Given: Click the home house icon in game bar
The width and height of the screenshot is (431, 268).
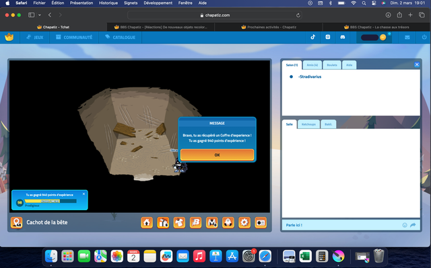Looking at the screenshot, I should click(x=147, y=222).
